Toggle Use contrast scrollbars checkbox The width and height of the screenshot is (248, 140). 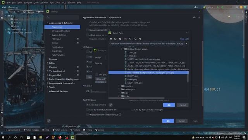point(87,30)
